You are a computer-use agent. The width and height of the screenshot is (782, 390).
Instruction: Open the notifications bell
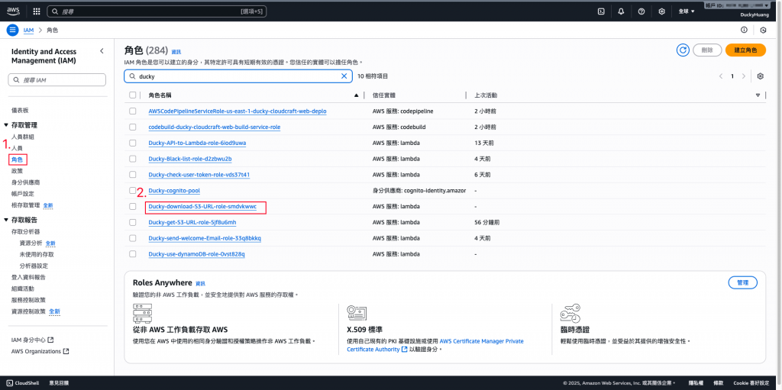pos(621,11)
